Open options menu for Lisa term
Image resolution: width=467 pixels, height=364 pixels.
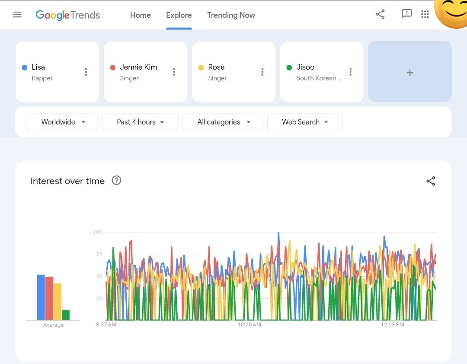tap(86, 72)
